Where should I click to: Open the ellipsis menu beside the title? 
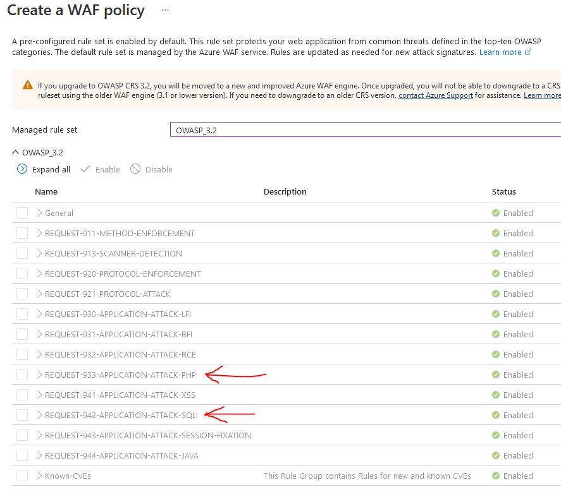click(165, 11)
